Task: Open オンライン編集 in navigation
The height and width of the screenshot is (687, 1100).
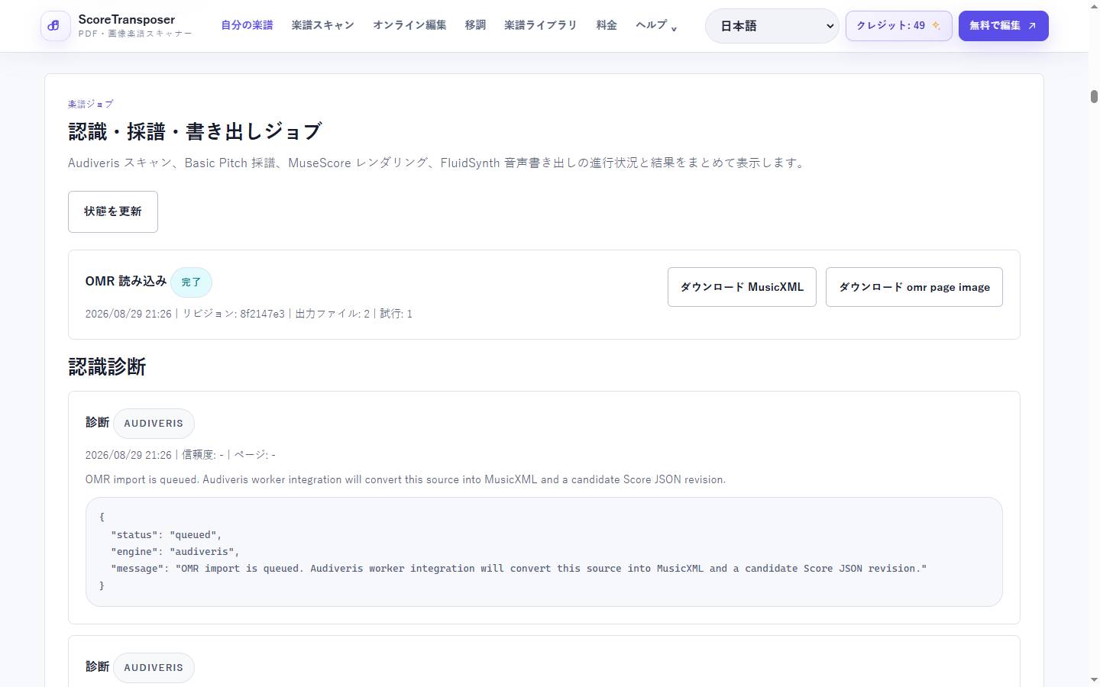Action: tap(409, 25)
